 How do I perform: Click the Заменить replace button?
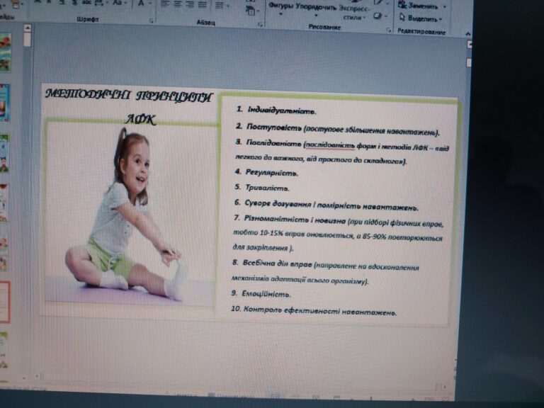(x=421, y=6)
